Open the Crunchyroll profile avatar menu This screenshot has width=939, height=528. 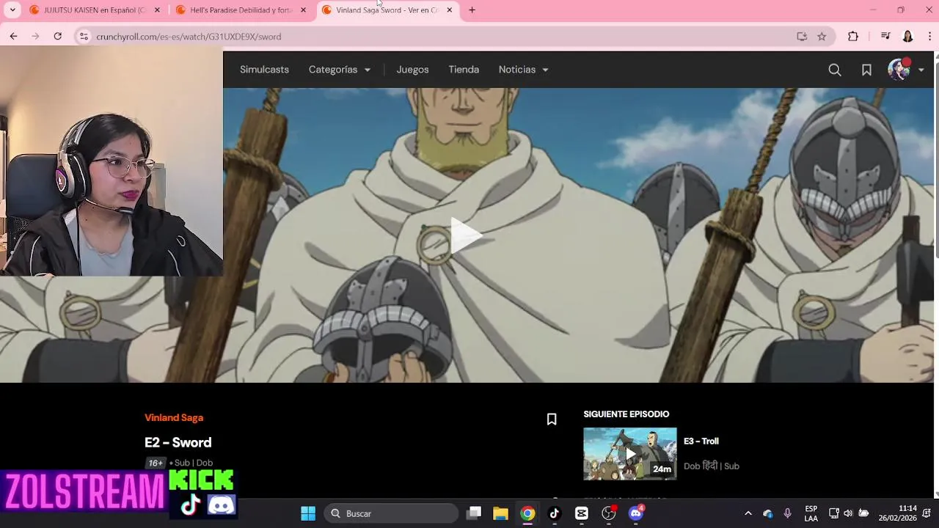[x=905, y=70]
